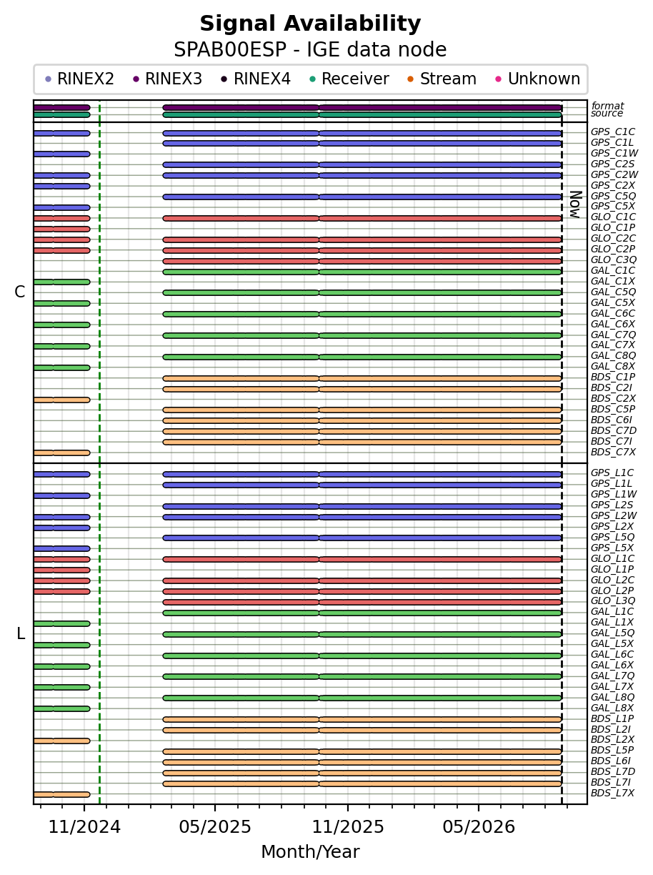The height and width of the screenshot is (875, 653).
Task: Click the RINEX4 legend entry
Action: pyautogui.click(x=256, y=79)
